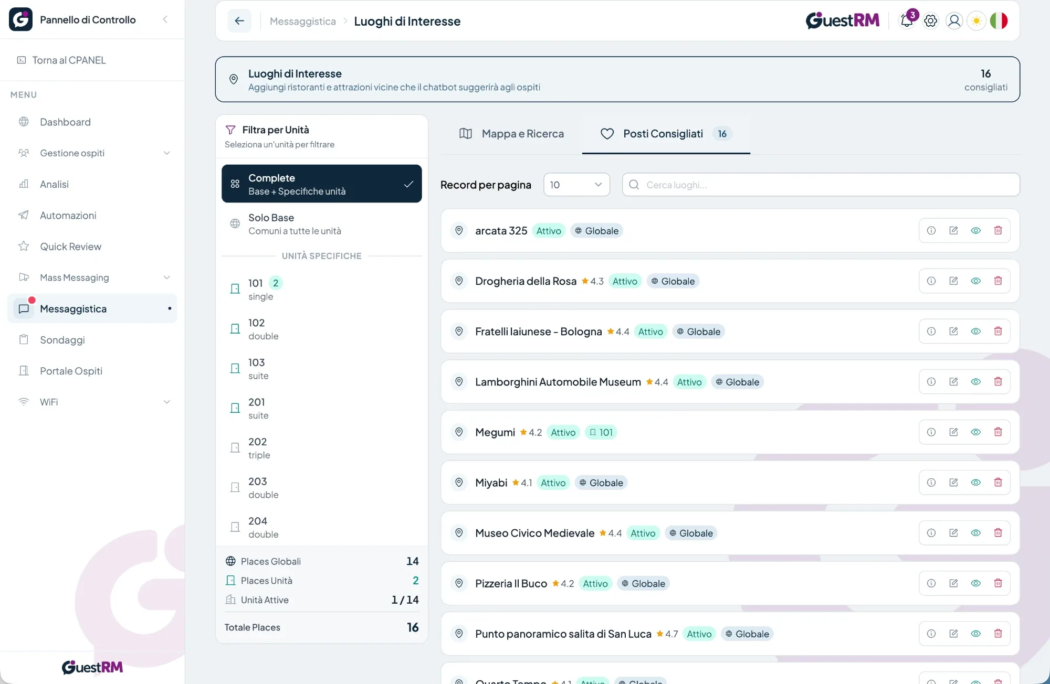1050x684 pixels.
Task: Toggle light theme sun icon
Action: [976, 20]
